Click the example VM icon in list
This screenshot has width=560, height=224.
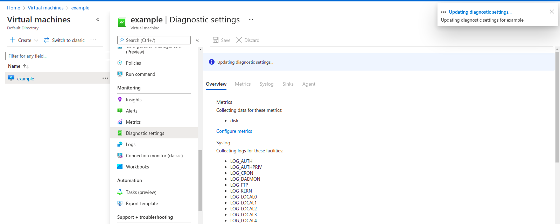tap(11, 78)
